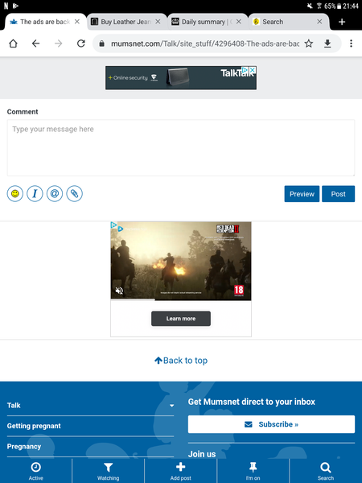Screen dimensions: 362x483
Task: Open Active in bottom bar
Action: [x=35, y=471]
